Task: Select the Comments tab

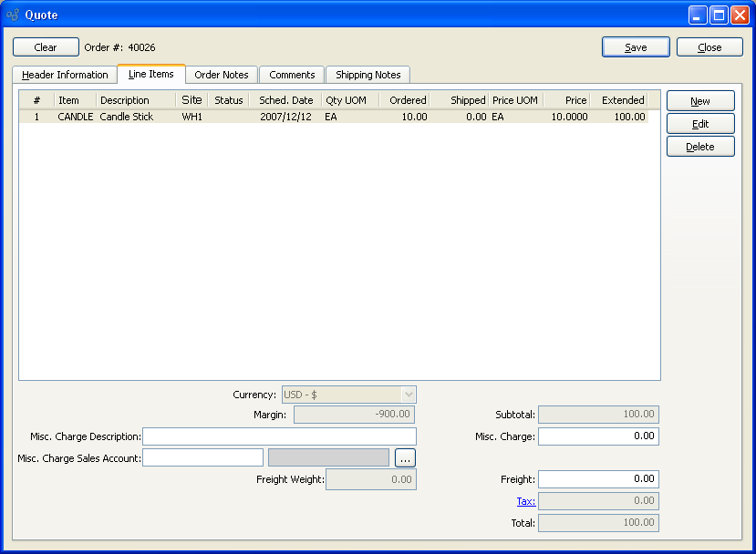Action: 292,75
